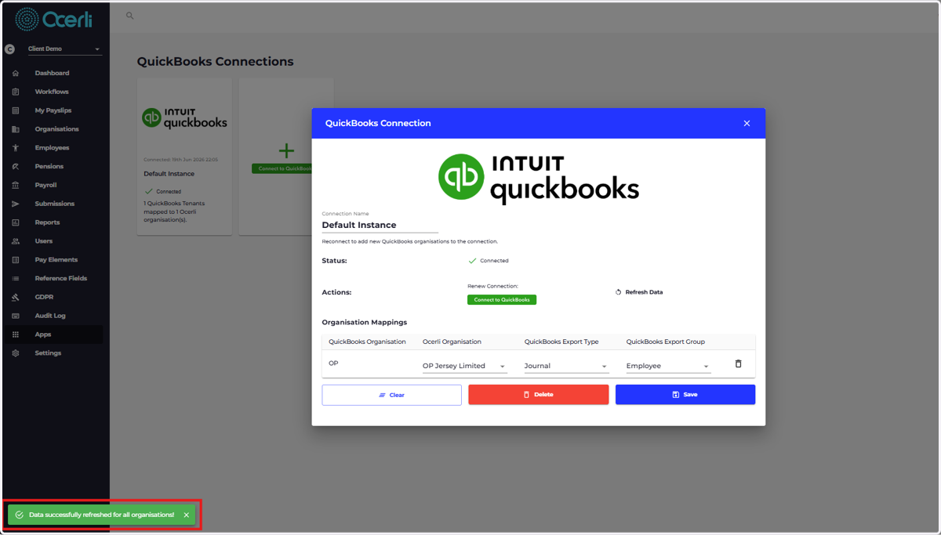This screenshot has width=941, height=535.
Task: Click the QuickBooks Export Type column header
Action: coord(561,342)
